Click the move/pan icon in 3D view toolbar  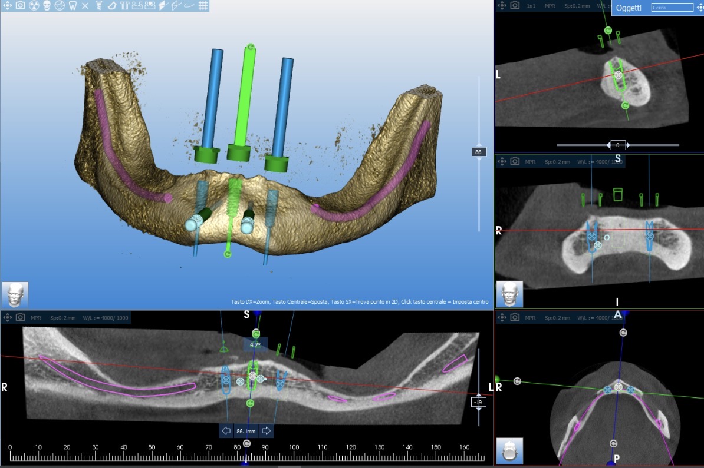[x=7, y=5]
